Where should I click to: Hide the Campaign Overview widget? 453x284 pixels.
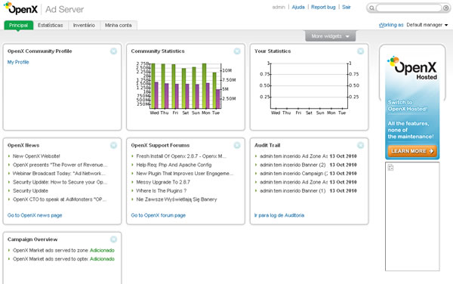(113, 239)
